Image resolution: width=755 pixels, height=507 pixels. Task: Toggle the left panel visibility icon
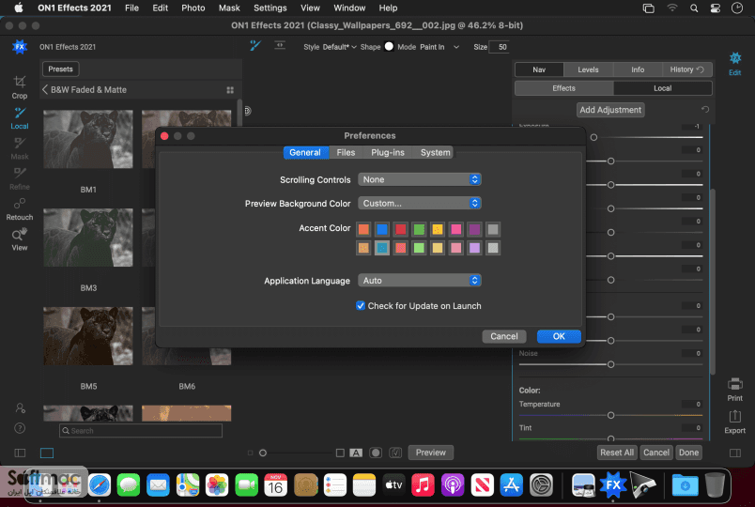[x=20, y=453]
